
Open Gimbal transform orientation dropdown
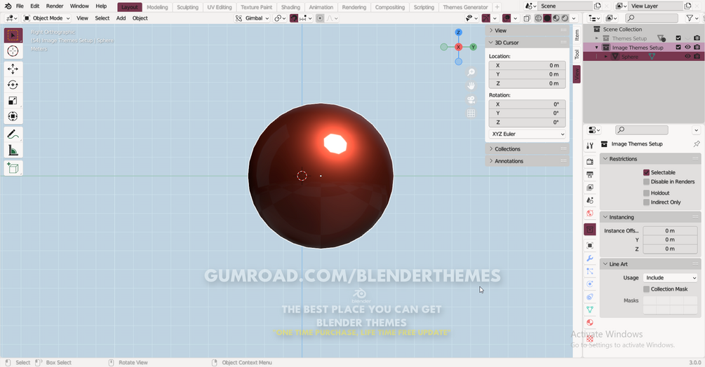[253, 18]
